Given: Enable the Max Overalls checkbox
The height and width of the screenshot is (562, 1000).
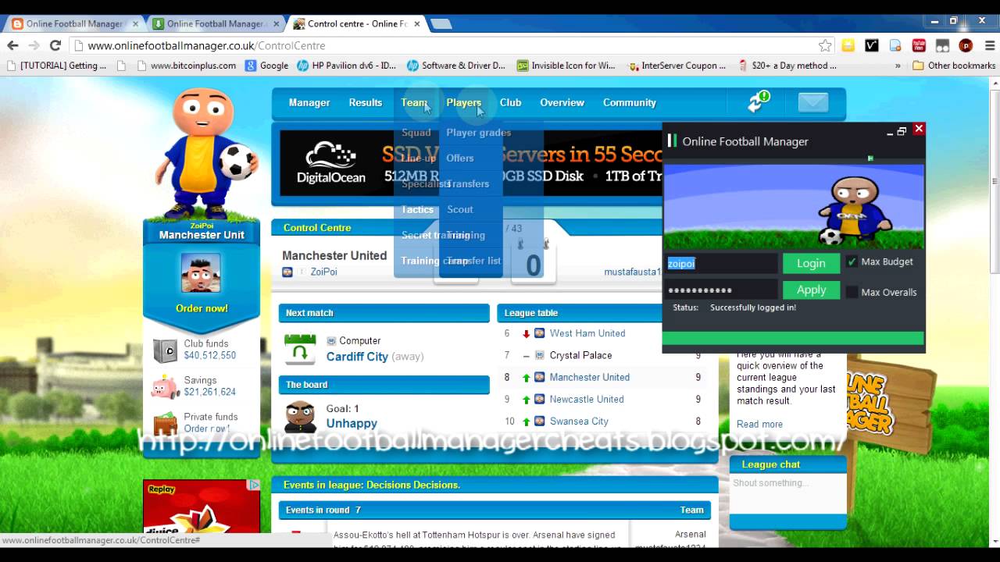Looking at the screenshot, I should 852,292.
